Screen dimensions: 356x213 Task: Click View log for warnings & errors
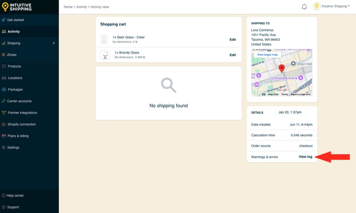tap(306, 157)
